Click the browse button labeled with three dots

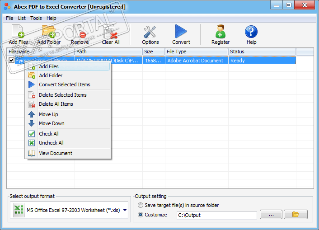coord(271,215)
